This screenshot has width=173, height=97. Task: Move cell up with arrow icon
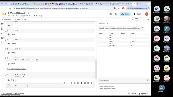click(x=65, y=83)
